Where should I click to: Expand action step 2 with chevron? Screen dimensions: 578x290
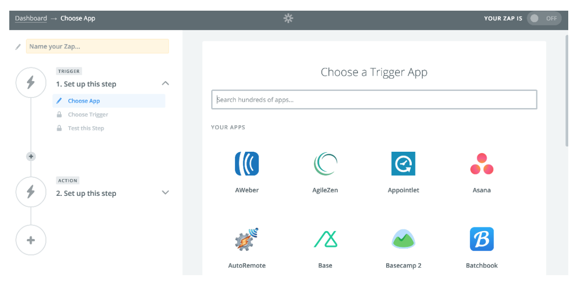click(x=165, y=193)
